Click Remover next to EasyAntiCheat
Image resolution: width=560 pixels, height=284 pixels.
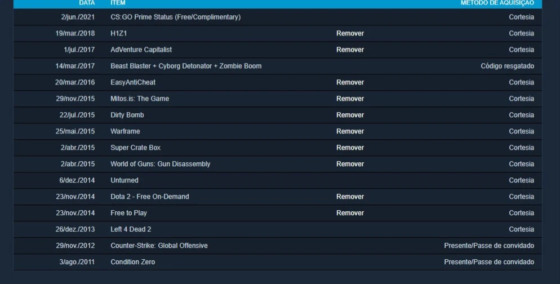coord(350,82)
